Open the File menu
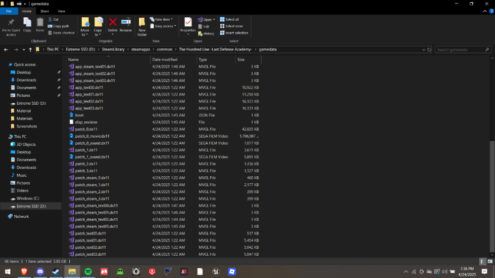 (9, 11)
